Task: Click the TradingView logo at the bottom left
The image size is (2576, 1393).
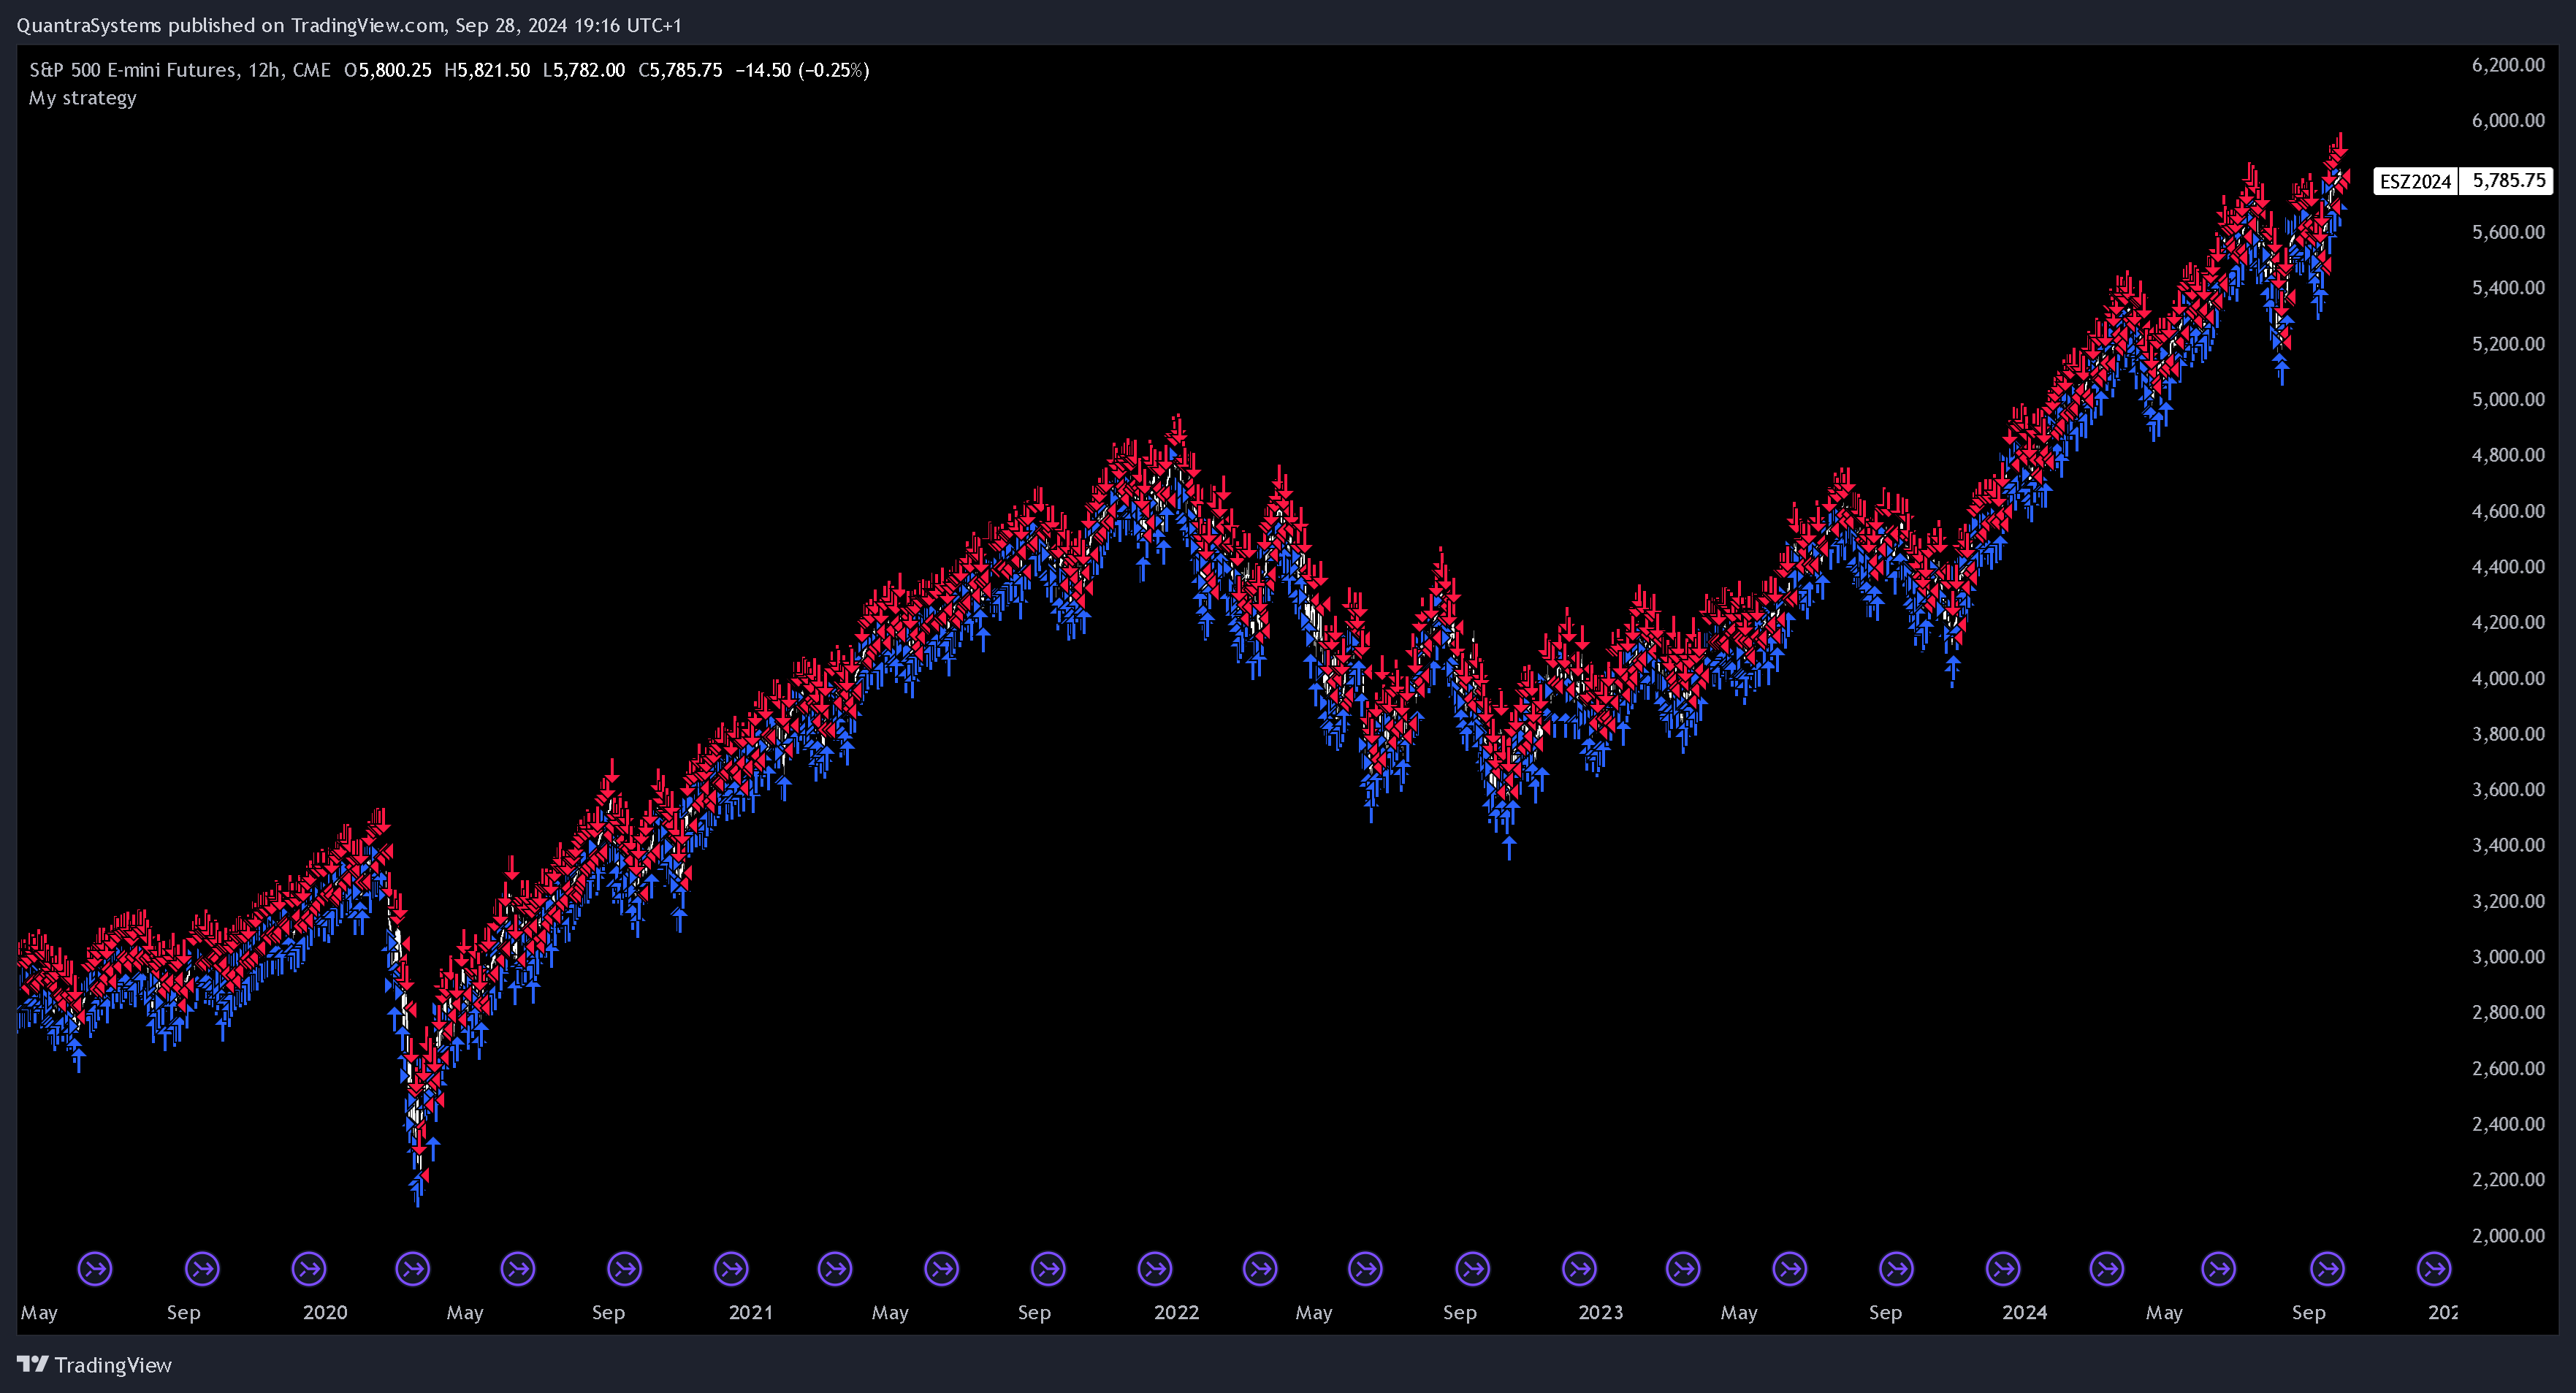Action: pos(32,1364)
